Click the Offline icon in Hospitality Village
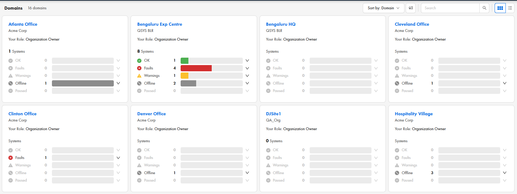 click(x=397, y=173)
